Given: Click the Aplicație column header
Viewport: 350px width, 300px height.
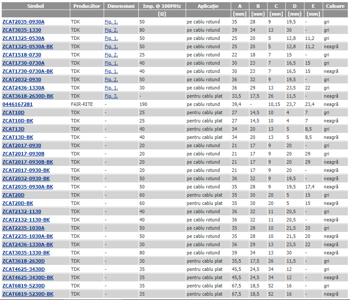Looking at the screenshot, I should pos(208,7).
